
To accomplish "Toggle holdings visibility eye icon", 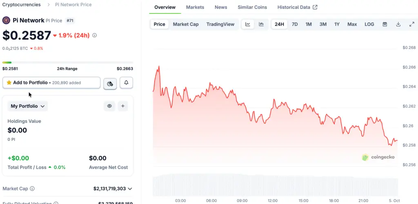I will (109, 106).
